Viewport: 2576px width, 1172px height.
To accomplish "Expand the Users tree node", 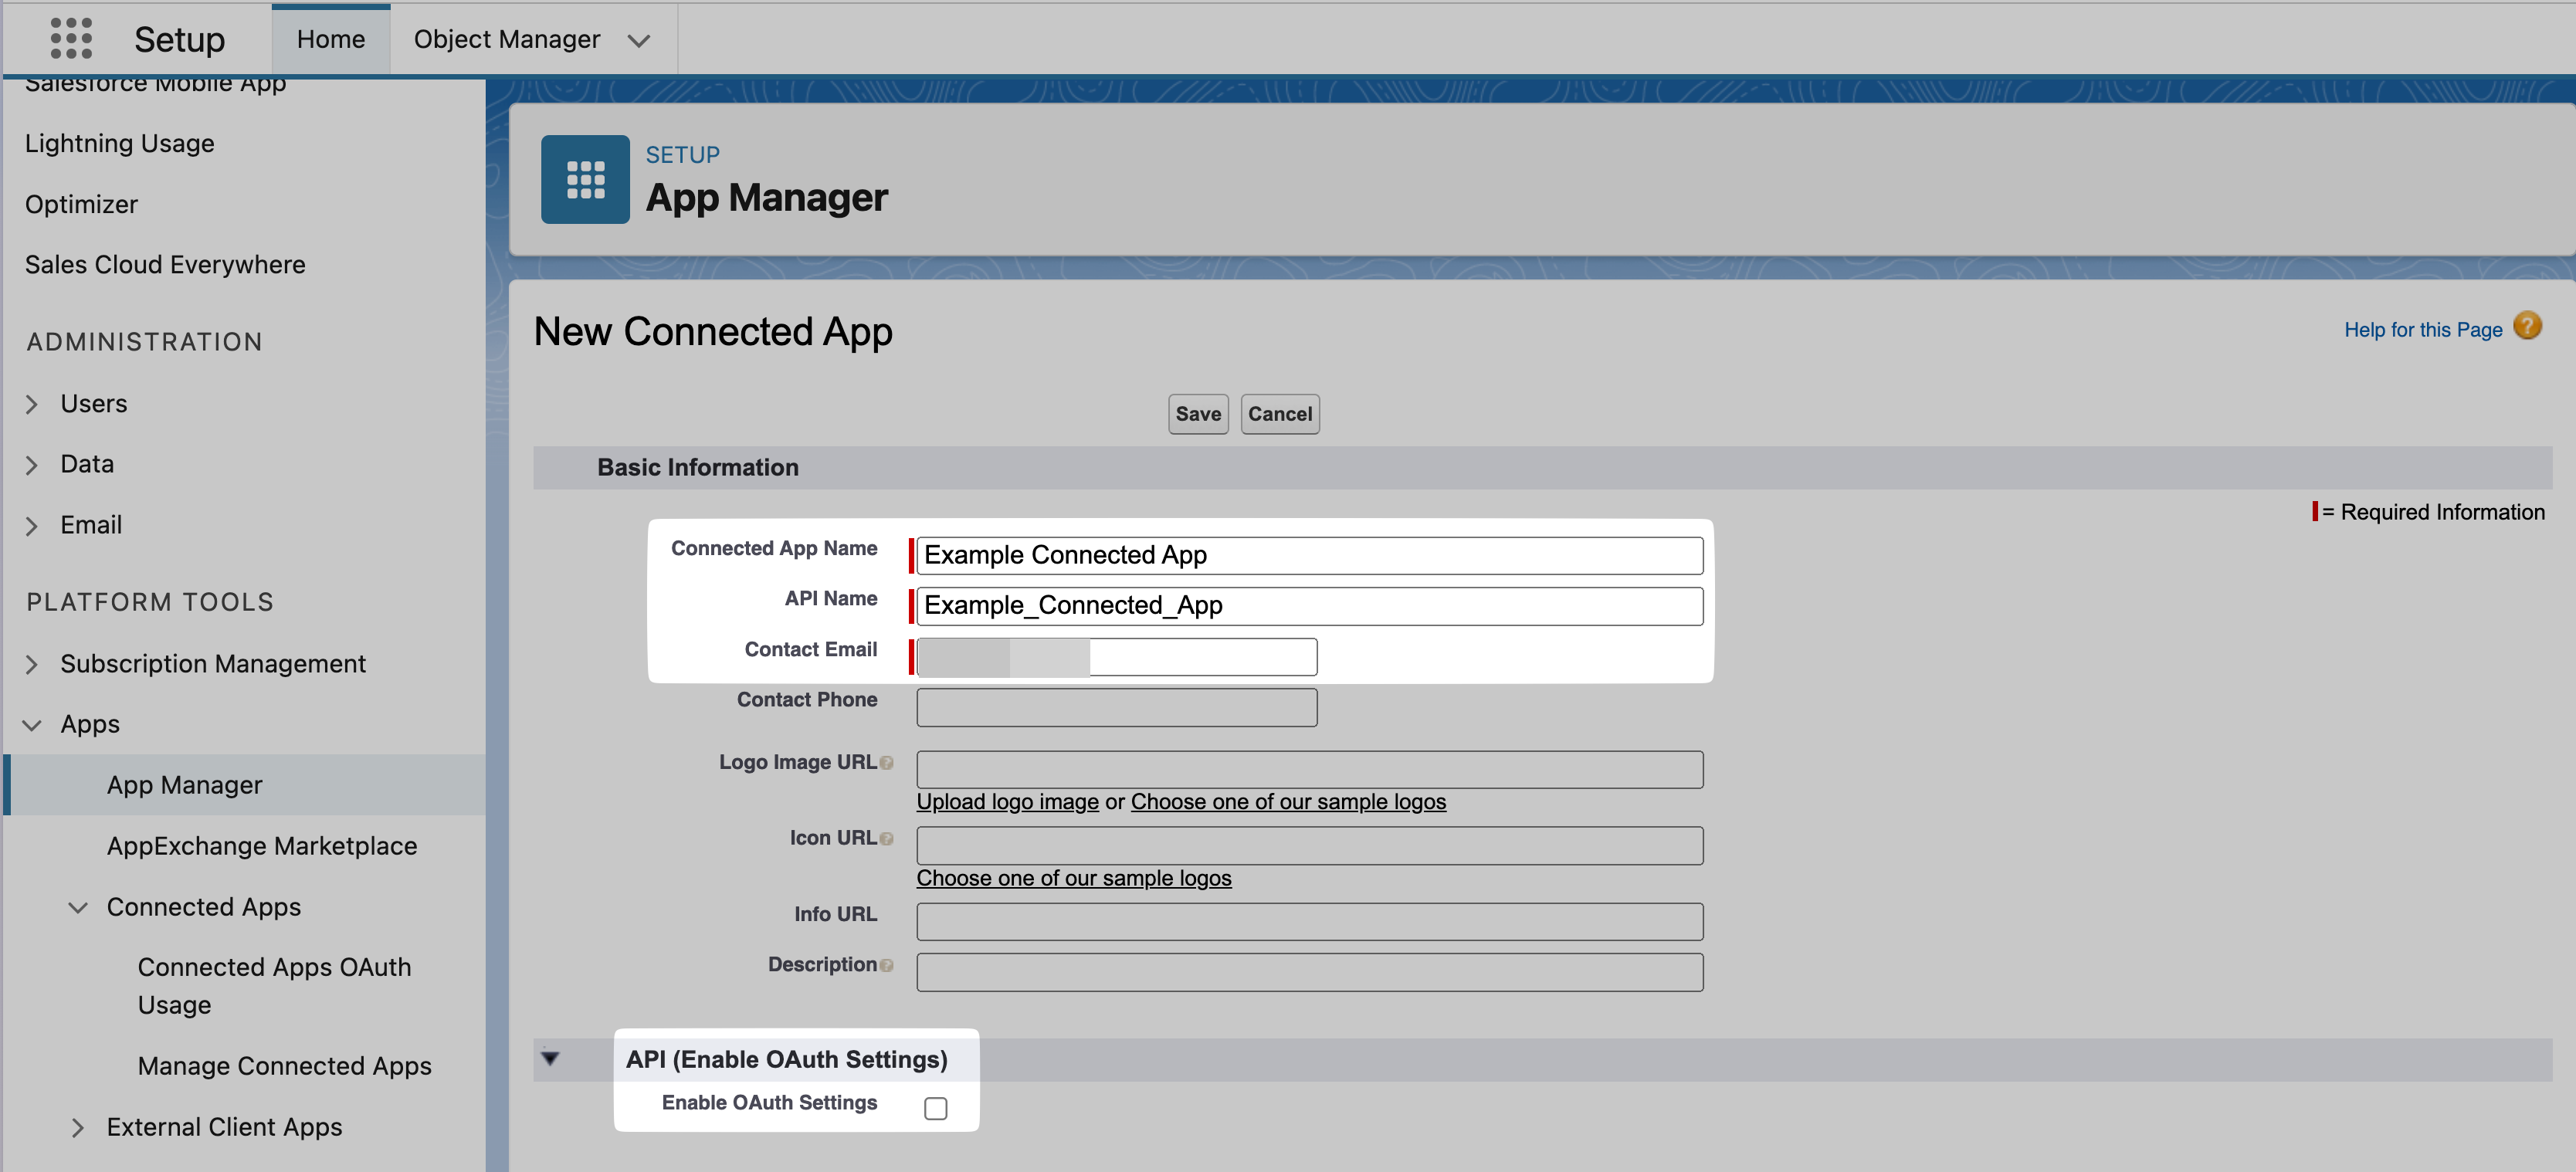I will coord(32,404).
